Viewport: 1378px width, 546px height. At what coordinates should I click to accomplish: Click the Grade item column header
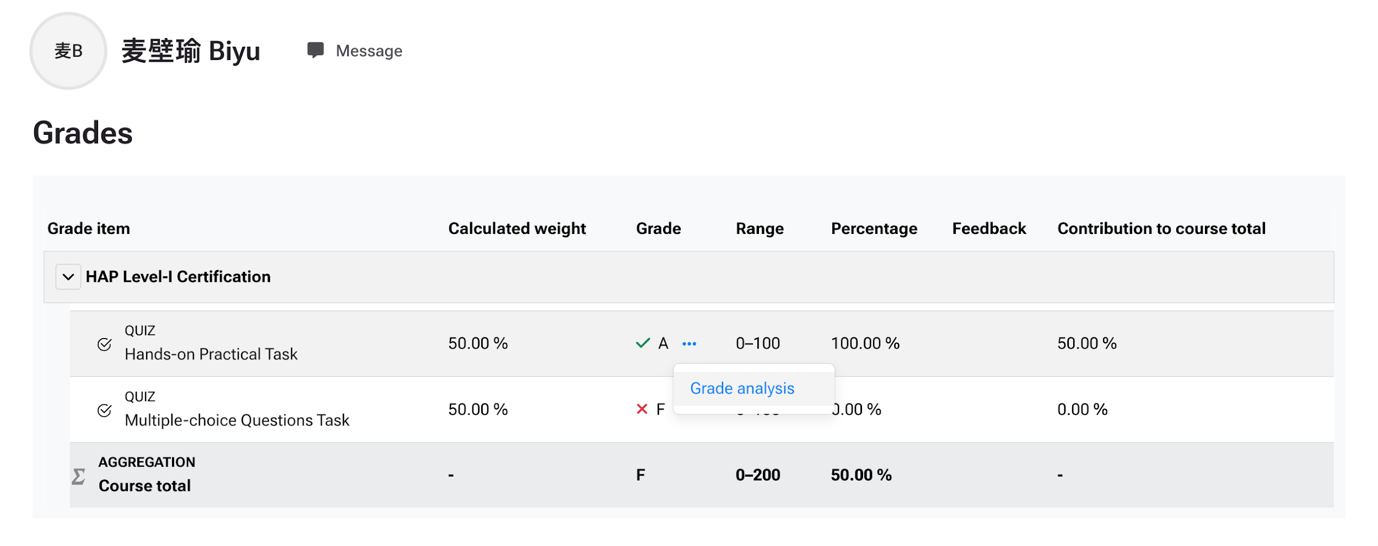coord(89,228)
